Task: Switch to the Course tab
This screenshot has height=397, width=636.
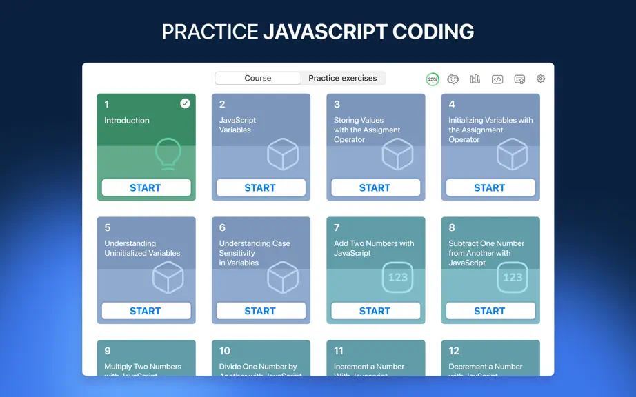Action: [x=257, y=78]
